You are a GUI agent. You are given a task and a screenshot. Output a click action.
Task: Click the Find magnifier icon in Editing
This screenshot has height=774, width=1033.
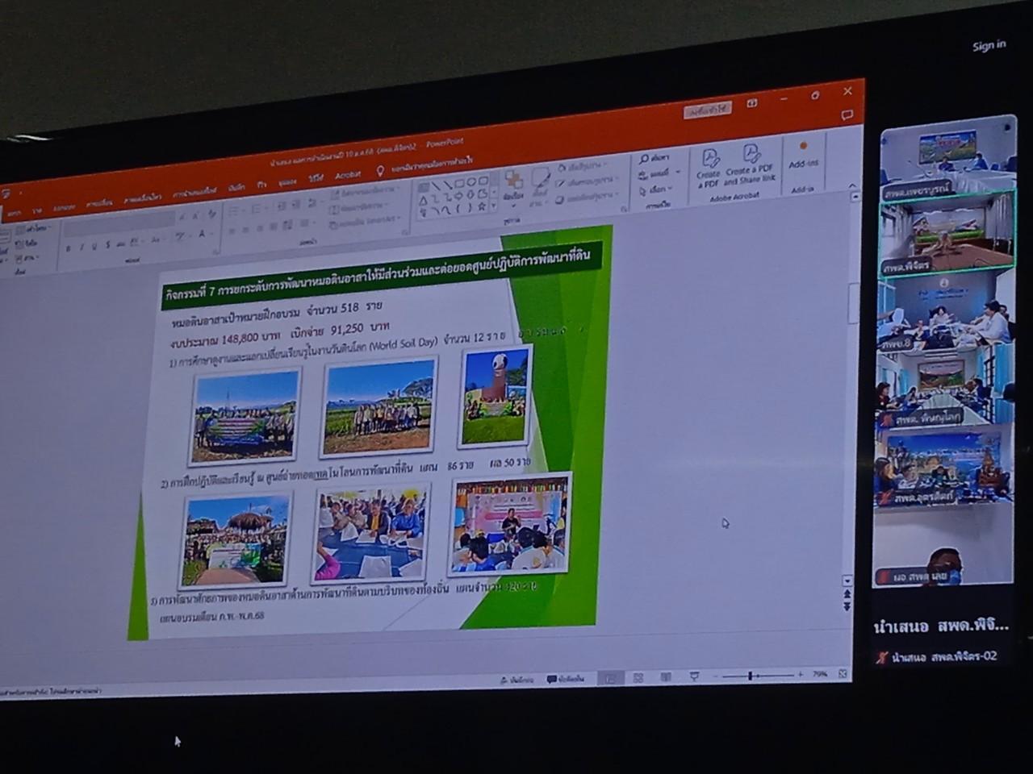tap(644, 159)
